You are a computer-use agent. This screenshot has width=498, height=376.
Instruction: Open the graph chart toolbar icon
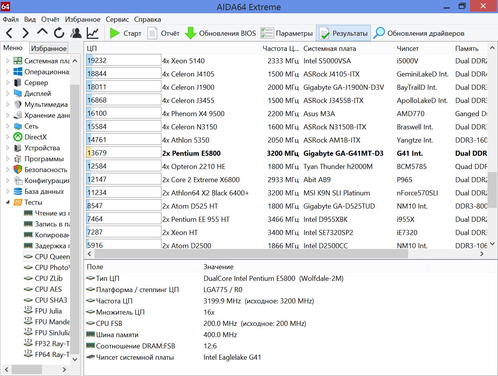tap(93, 33)
